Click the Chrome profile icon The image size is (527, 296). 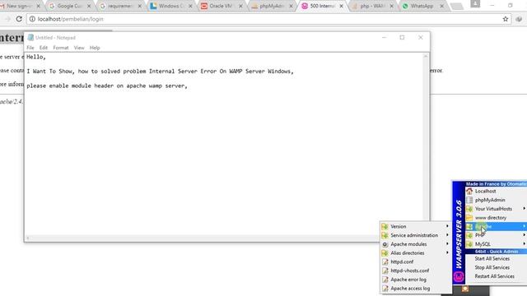pyautogui.click(x=475, y=3)
